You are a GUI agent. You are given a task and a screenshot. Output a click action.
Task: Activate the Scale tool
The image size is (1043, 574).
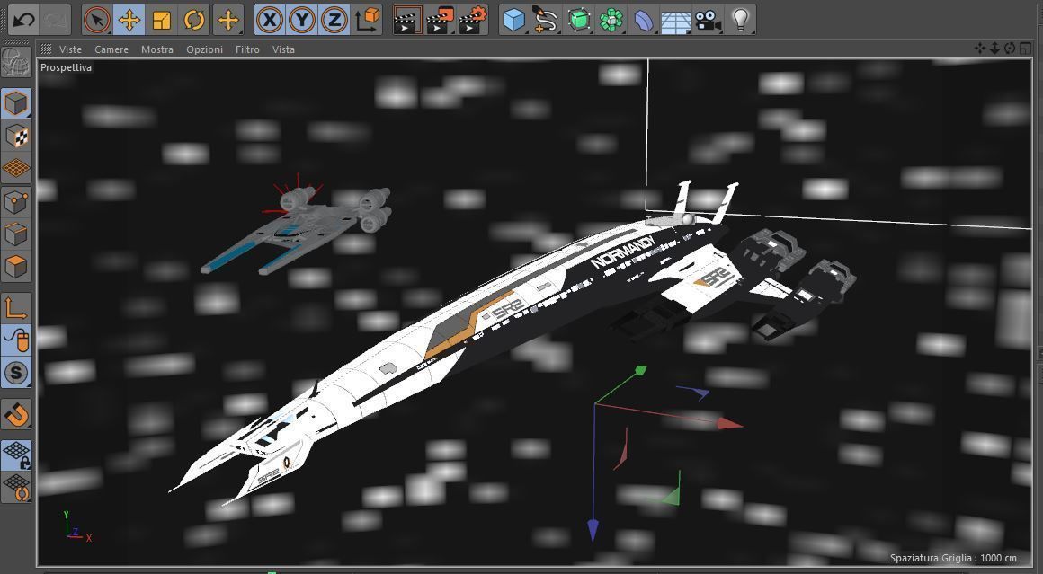coord(162,20)
